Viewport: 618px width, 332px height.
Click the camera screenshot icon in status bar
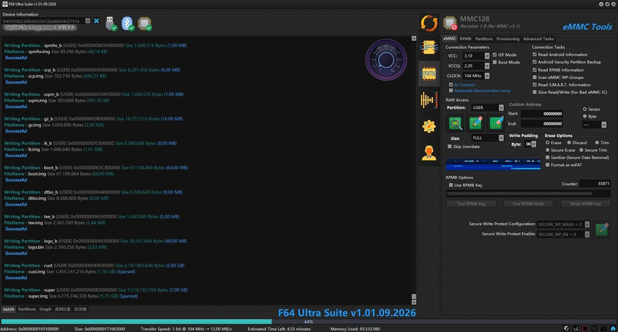603,329
